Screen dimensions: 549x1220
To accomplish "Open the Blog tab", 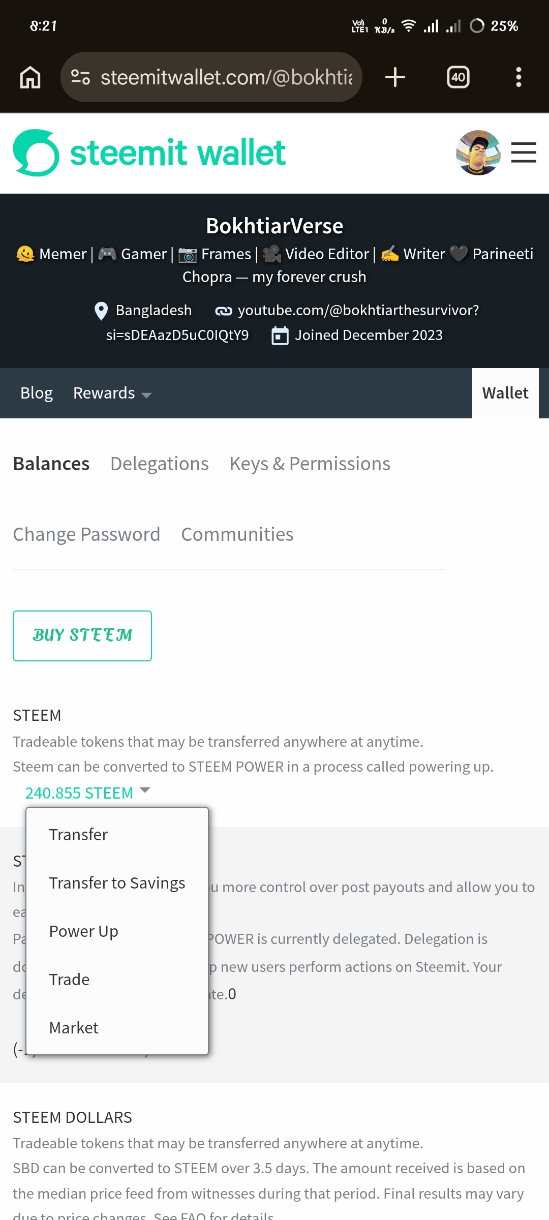I will coord(37,393).
